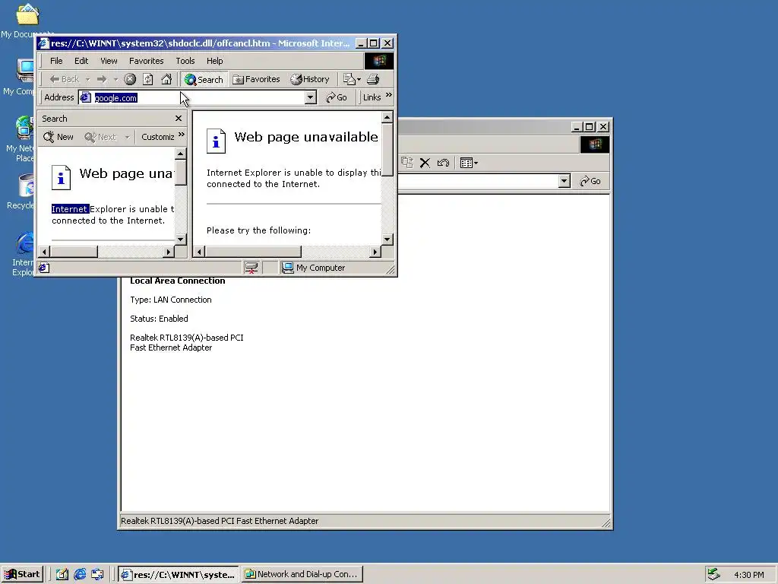Toggle the Search pane toolbar button
778x584 pixels.
[x=204, y=79]
